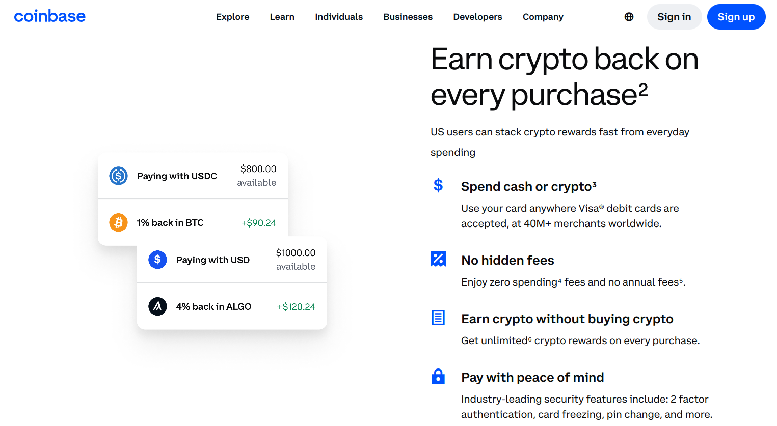
Task: Click the '4% back in ALGO' label
Action: pos(213,307)
